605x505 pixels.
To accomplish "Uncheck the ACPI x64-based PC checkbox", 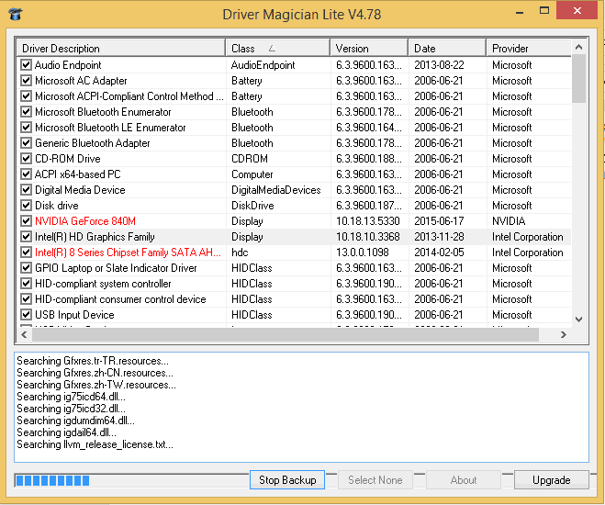I will 26,174.
